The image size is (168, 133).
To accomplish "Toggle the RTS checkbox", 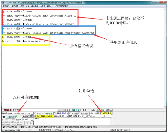I will click(3, 119).
